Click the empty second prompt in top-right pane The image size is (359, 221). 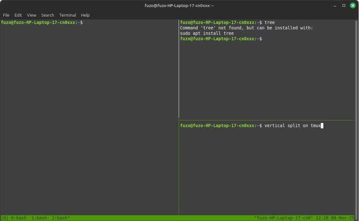[221, 39]
